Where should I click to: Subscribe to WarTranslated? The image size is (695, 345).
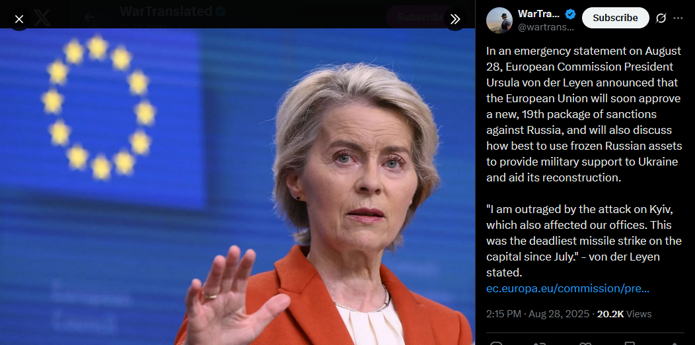coord(615,18)
